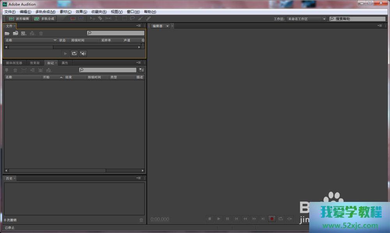Open the 效果(S) menu
Viewport: 390px width, 233px height.
81,12
